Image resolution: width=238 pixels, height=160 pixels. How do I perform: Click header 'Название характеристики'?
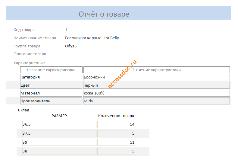pyautogui.click(x=51, y=70)
